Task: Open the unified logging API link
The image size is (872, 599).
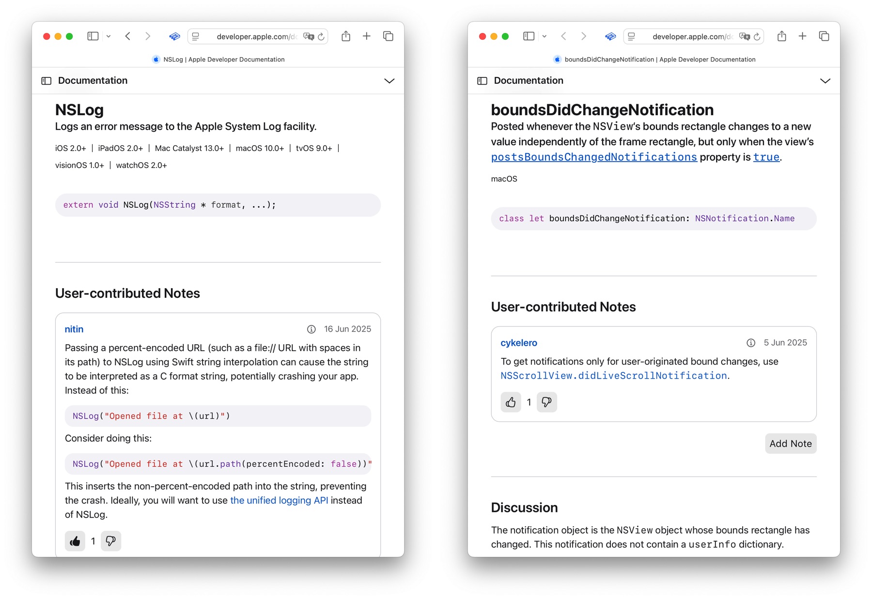Action: click(x=279, y=500)
